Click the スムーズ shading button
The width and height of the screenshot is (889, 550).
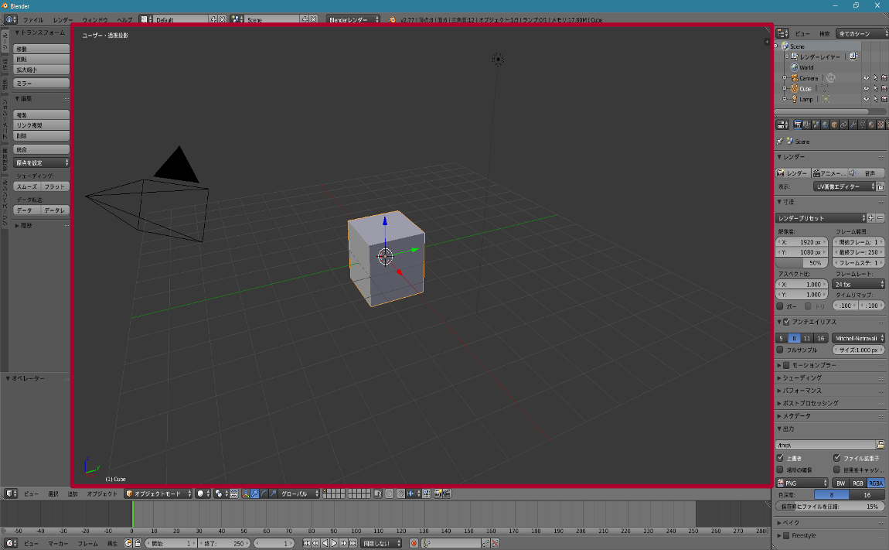[x=27, y=186]
